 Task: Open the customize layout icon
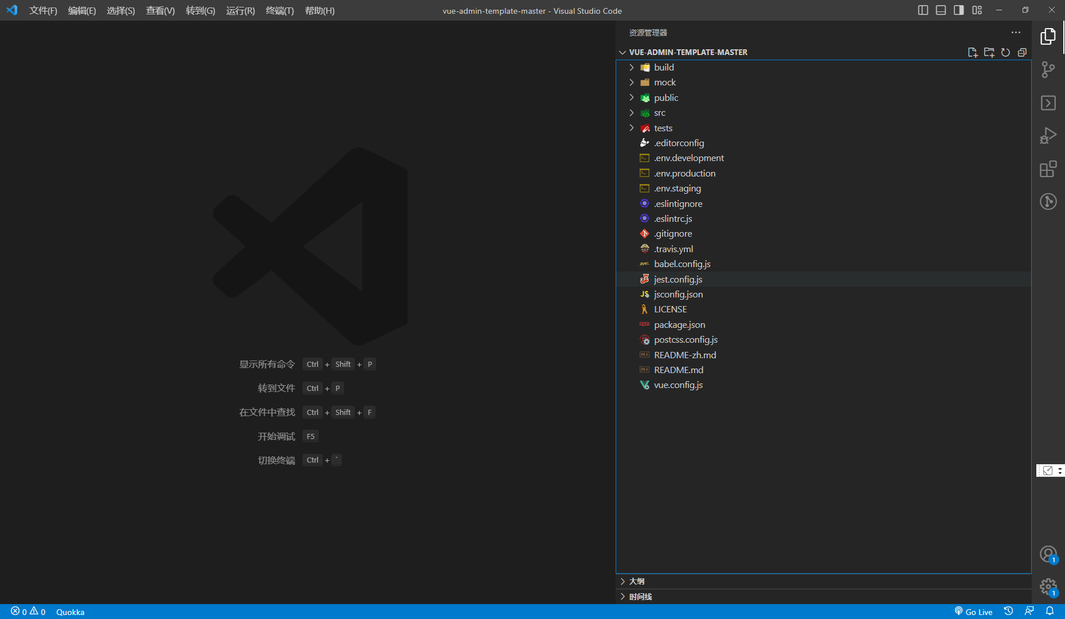tap(977, 10)
